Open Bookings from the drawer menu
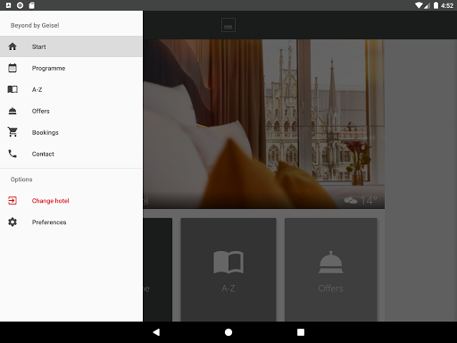This screenshot has width=457, height=343. click(x=71, y=132)
